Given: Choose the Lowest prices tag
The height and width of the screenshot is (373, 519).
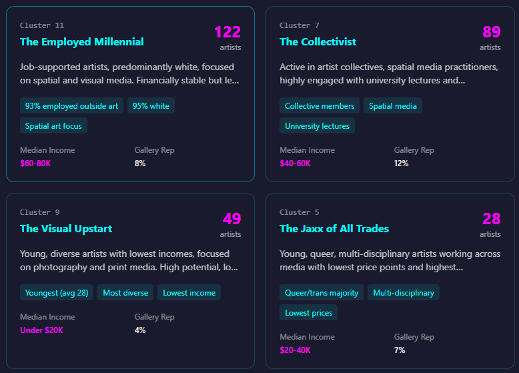Looking at the screenshot, I should (308, 313).
